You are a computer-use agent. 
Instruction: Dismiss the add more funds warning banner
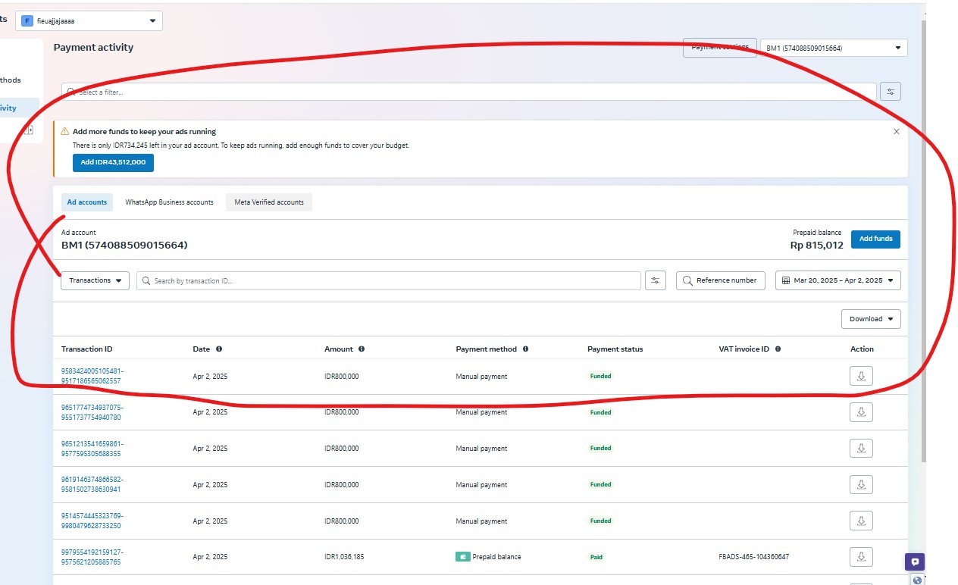click(897, 132)
